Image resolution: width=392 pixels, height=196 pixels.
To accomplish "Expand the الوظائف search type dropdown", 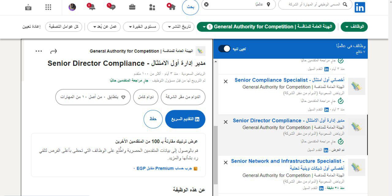I will [x=354, y=27].
